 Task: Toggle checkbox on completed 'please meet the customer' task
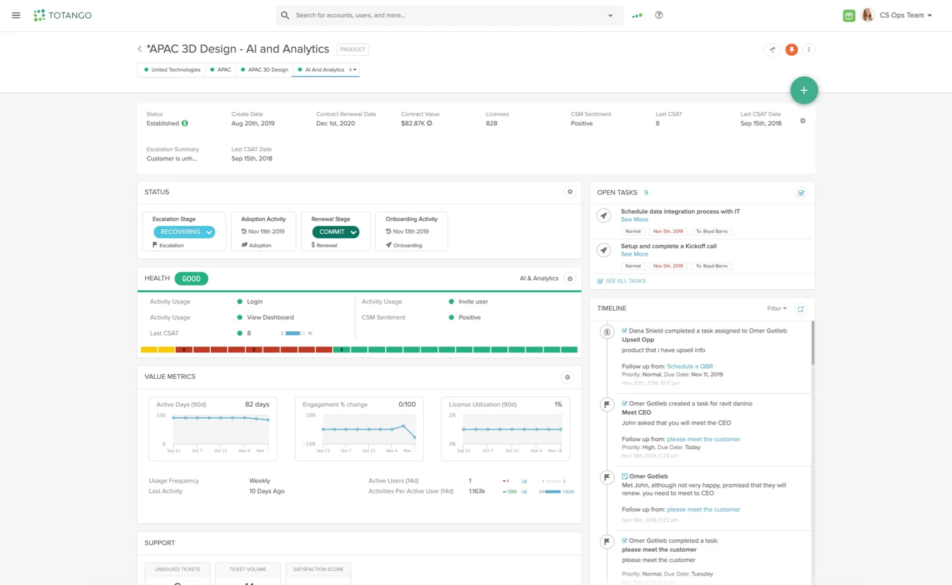[625, 541]
